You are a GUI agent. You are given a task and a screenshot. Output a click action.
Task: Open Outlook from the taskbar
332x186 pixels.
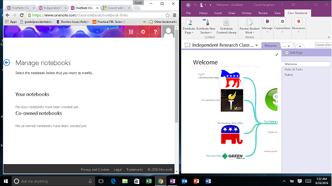(184, 181)
